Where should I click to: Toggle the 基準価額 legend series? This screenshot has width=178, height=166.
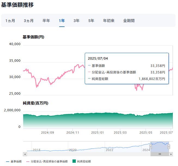pyautogui.click(x=14, y=161)
